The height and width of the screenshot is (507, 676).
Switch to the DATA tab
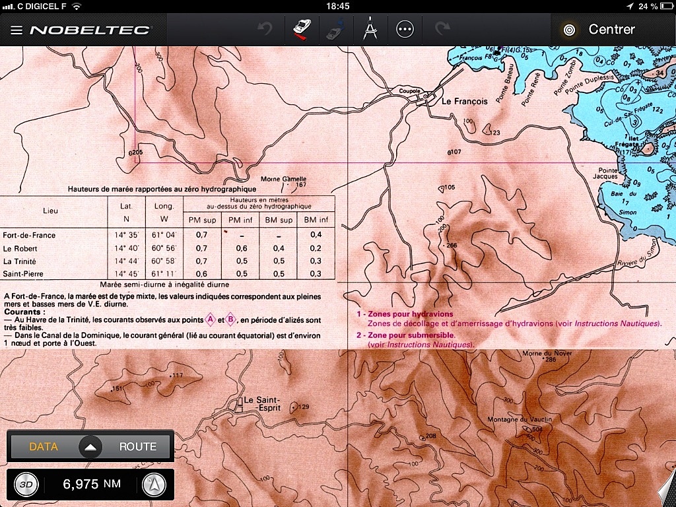(x=44, y=447)
